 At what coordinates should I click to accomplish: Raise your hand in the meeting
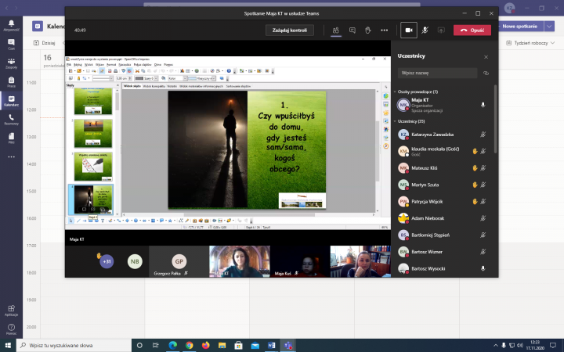[x=367, y=31]
